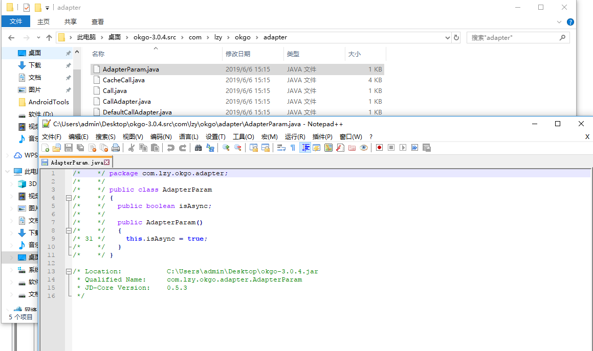Open the 文件 tab in Explorer ribbon
Viewport: 593px width, 351px height.
[x=16, y=21]
